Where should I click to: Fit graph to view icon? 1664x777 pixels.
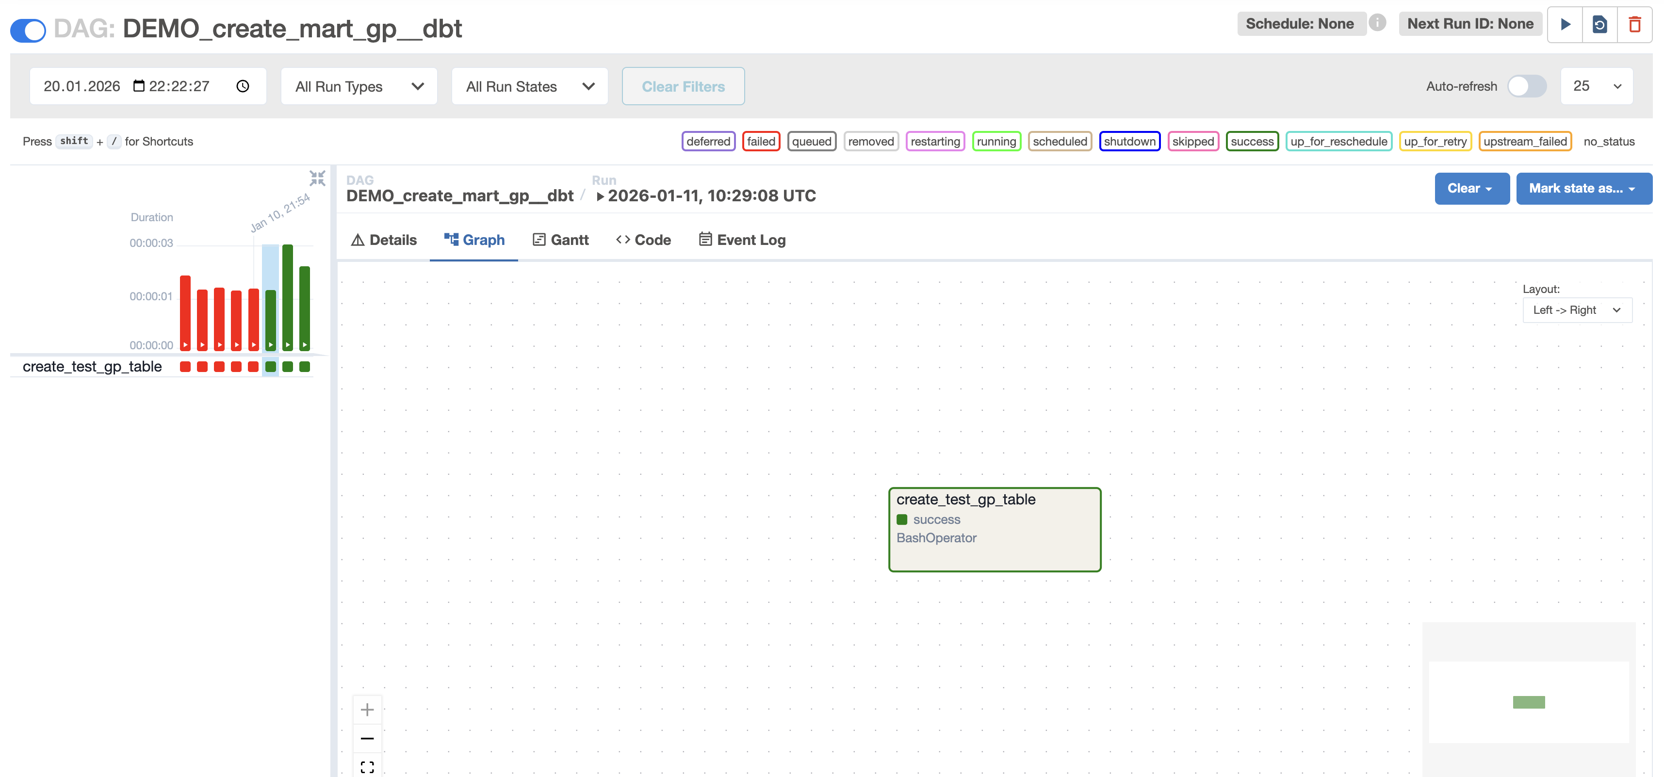click(x=367, y=767)
